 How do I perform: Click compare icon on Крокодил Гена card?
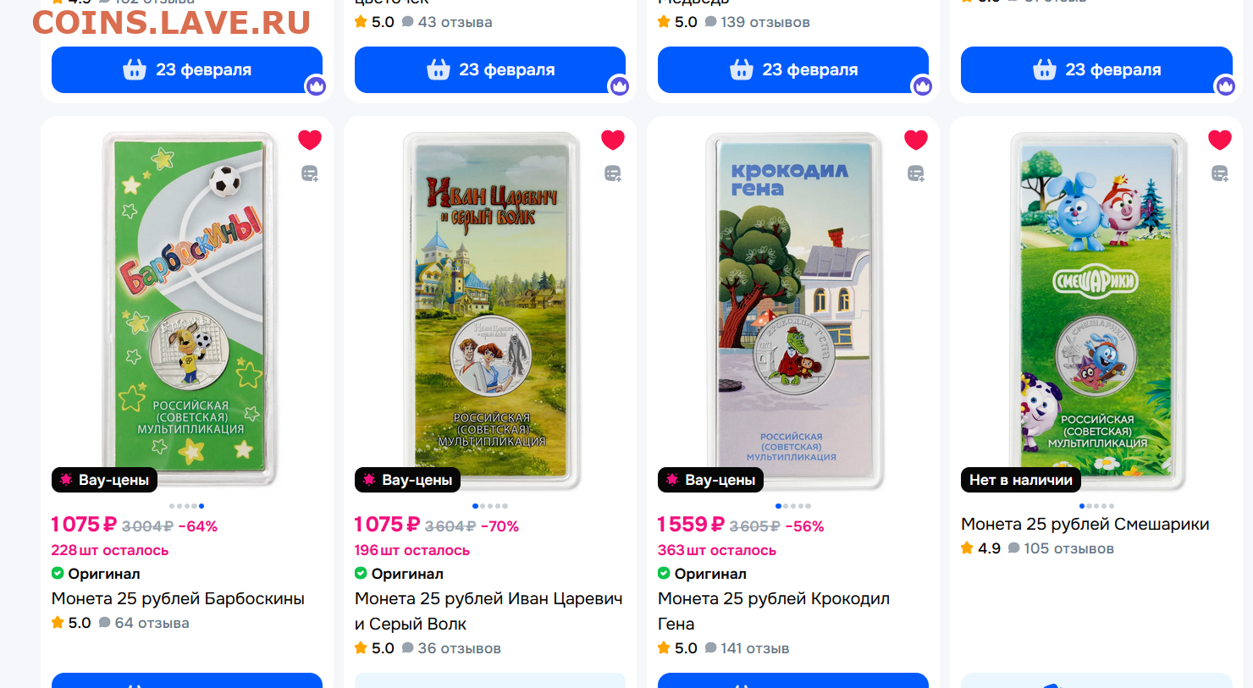click(x=916, y=173)
